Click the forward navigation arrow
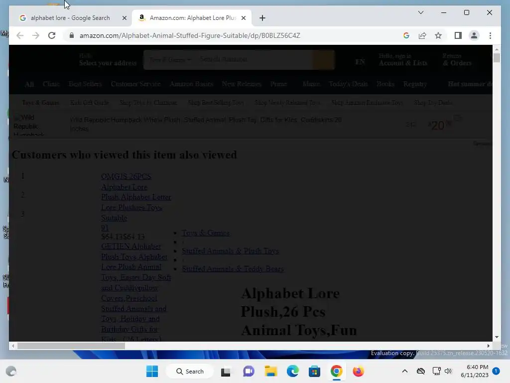Image resolution: width=510 pixels, height=383 pixels. (x=36, y=35)
